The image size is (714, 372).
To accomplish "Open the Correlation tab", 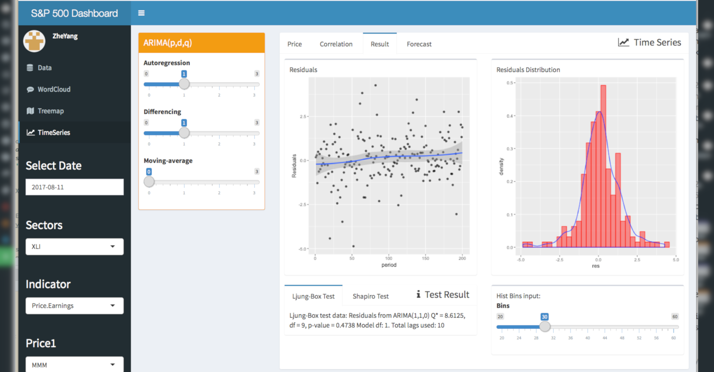I will [336, 44].
